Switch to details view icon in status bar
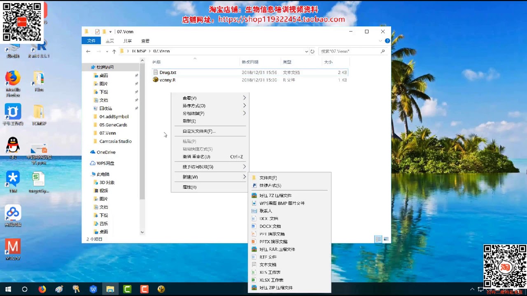Image resolution: width=527 pixels, height=296 pixels. [378, 239]
